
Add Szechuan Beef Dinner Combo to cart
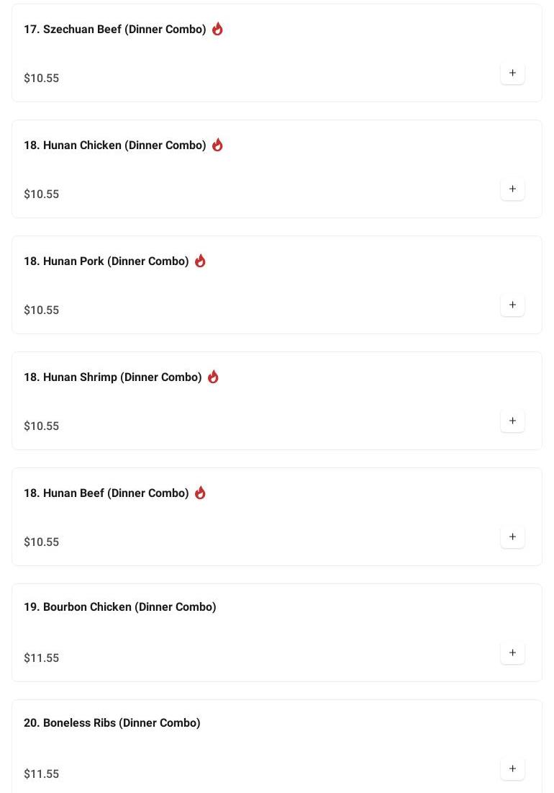512,73
